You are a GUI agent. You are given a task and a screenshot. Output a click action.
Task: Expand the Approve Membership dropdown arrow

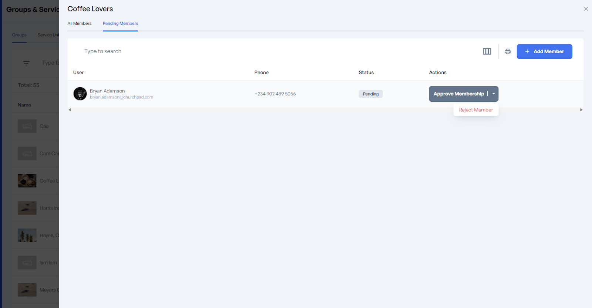click(494, 94)
